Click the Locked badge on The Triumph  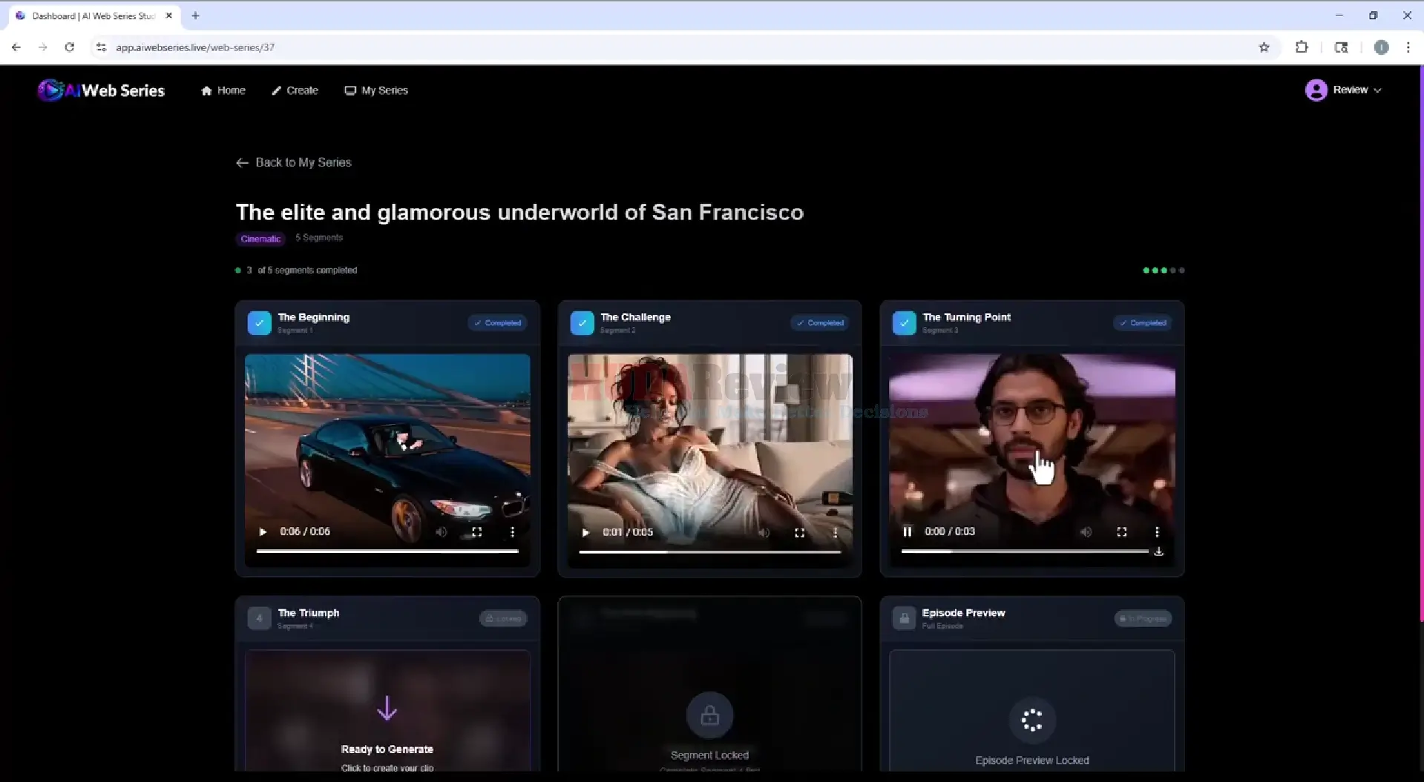503,619
